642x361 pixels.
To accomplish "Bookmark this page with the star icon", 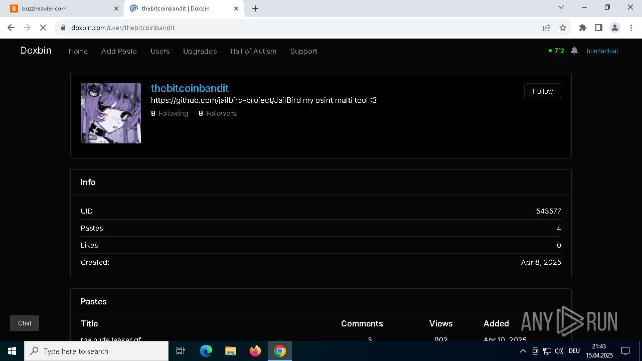I will point(563,28).
